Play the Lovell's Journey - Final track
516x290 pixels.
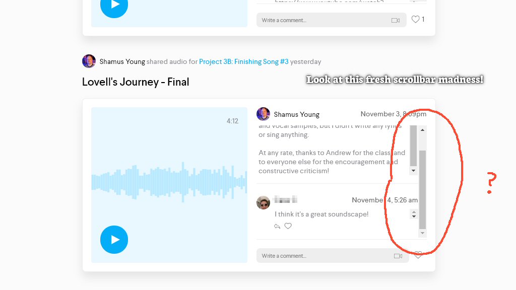114,239
